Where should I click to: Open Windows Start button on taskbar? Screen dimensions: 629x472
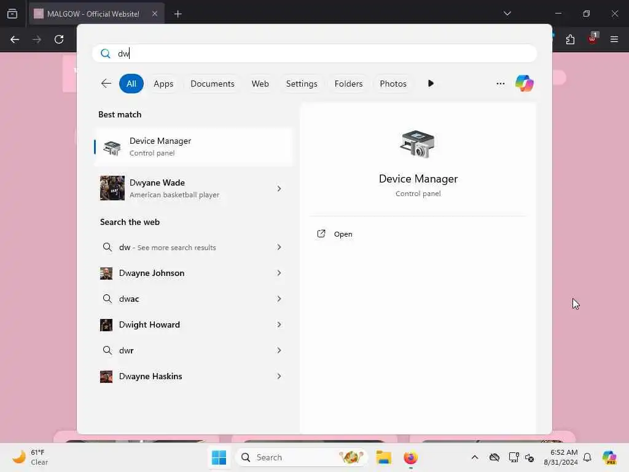tap(219, 457)
